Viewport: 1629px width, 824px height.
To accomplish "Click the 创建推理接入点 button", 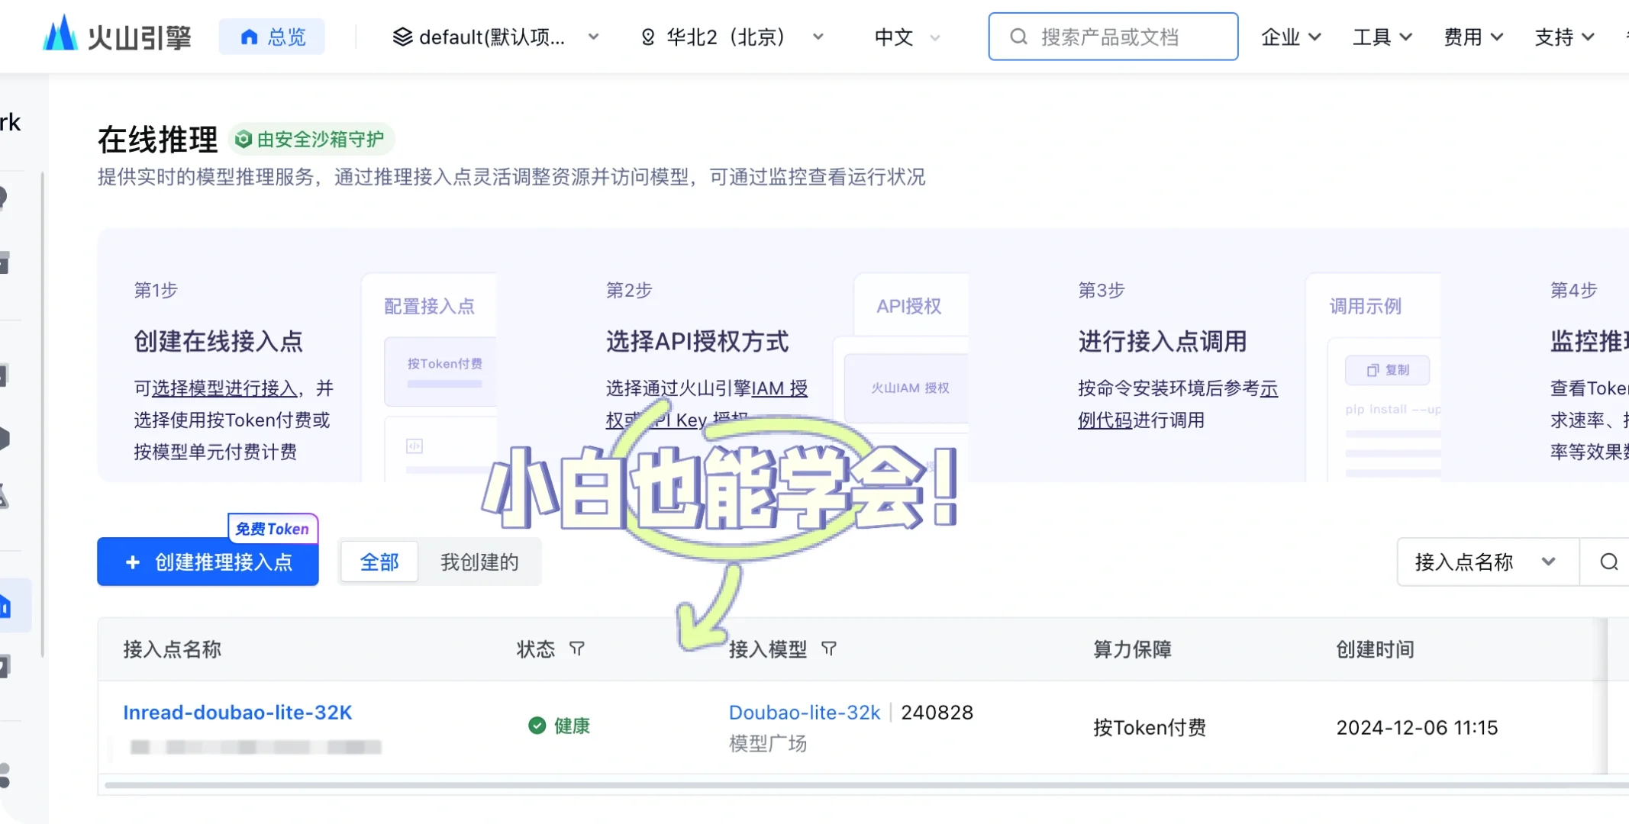I will pos(208,562).
